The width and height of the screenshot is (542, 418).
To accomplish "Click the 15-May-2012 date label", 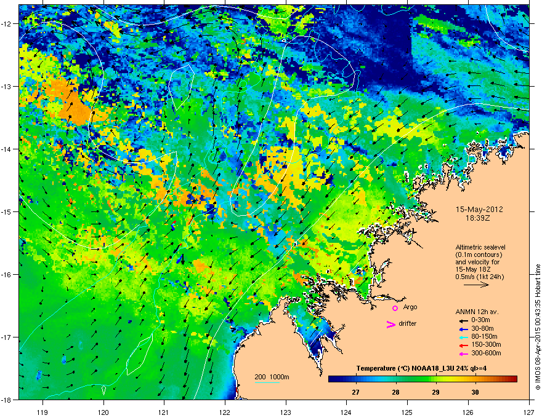I will point(479,210).
